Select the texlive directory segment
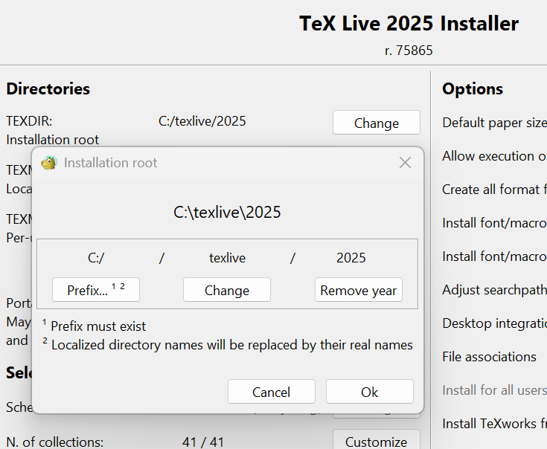The height and width of the screenshot is (449, 547). click(227, 258)
